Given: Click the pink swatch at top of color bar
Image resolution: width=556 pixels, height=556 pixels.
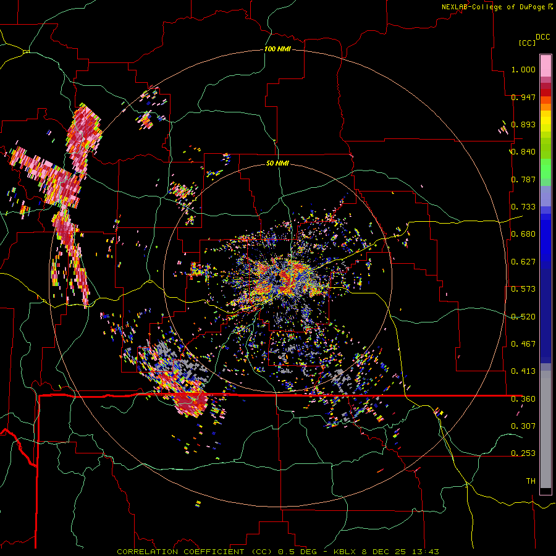Looking at the screenshot, I should 545,65.
